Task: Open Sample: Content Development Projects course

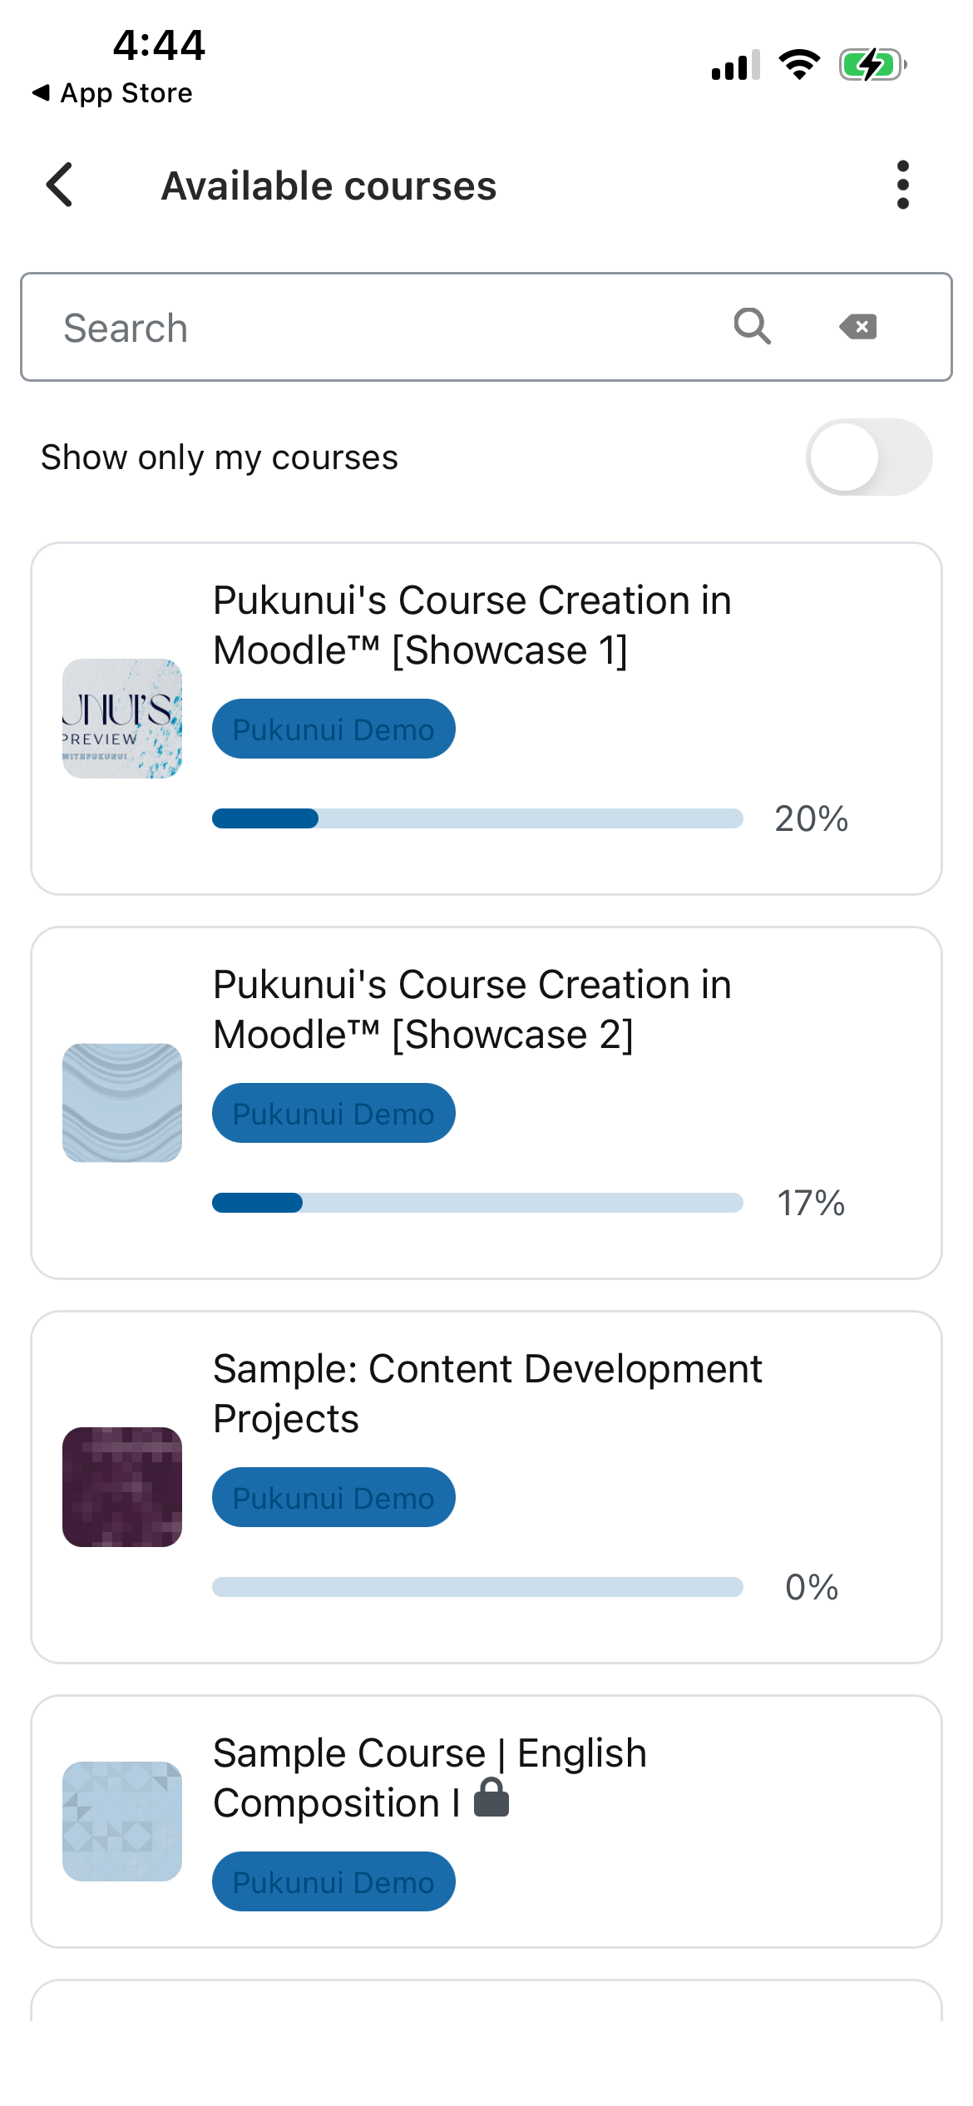Action: click(486, 1393)
